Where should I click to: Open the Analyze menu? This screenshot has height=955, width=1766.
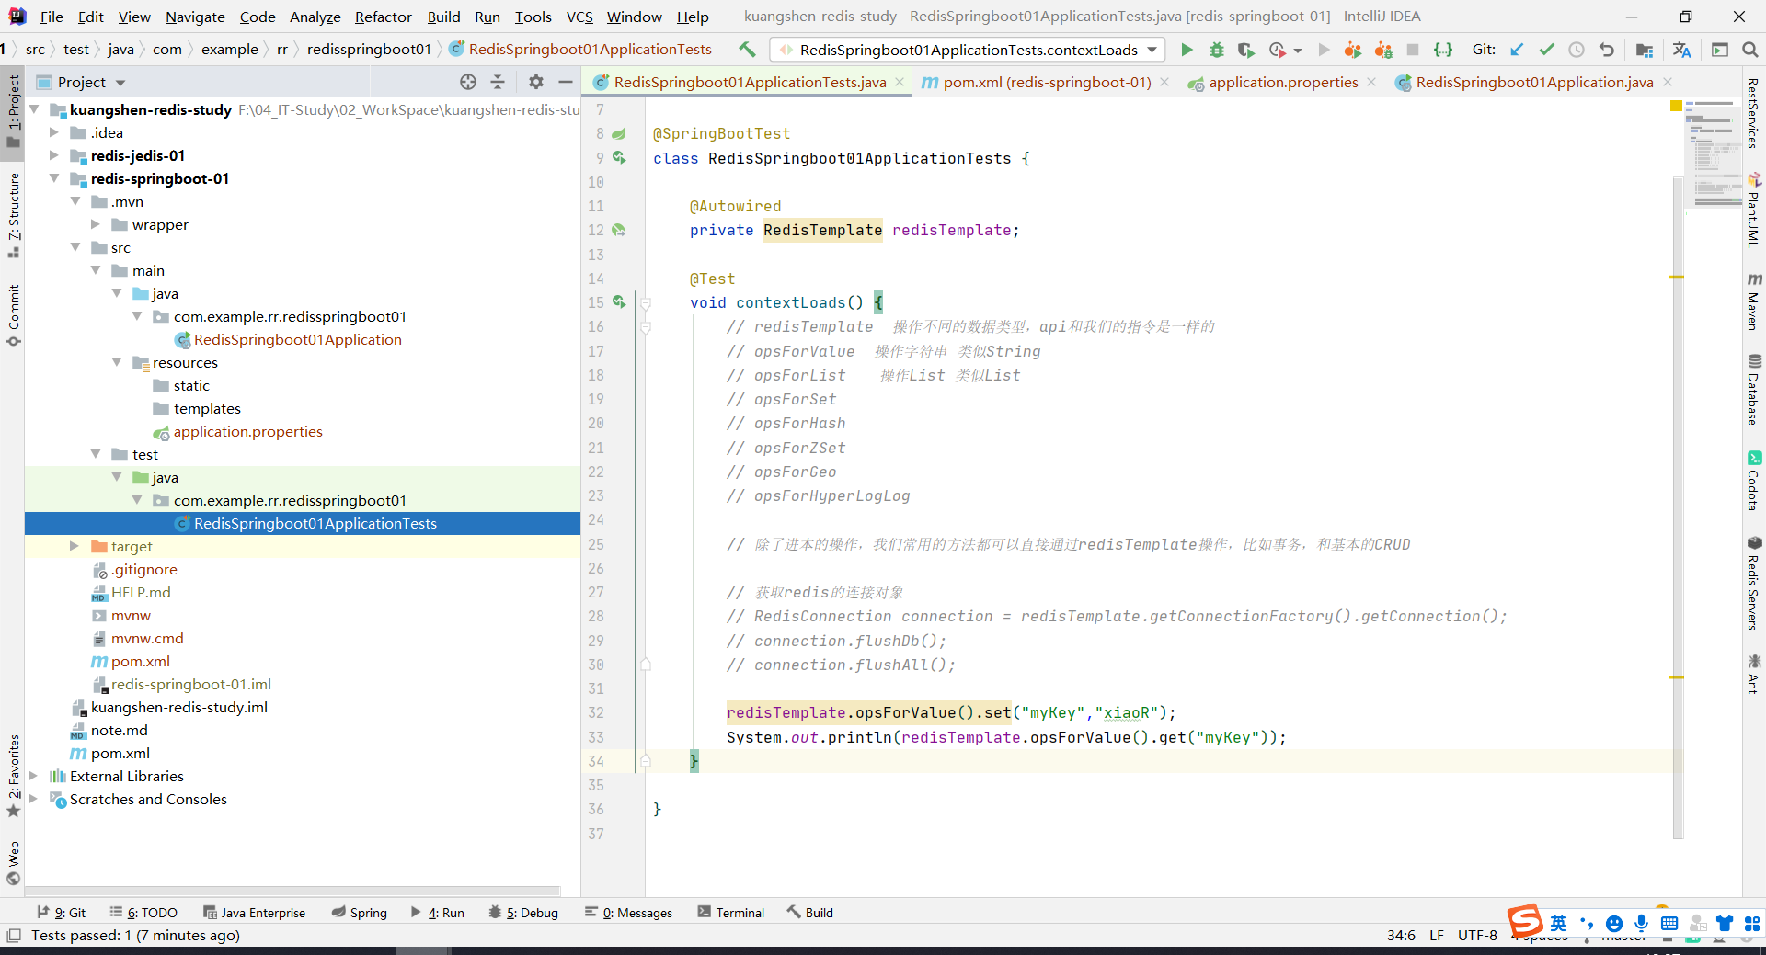coord(315,17)
